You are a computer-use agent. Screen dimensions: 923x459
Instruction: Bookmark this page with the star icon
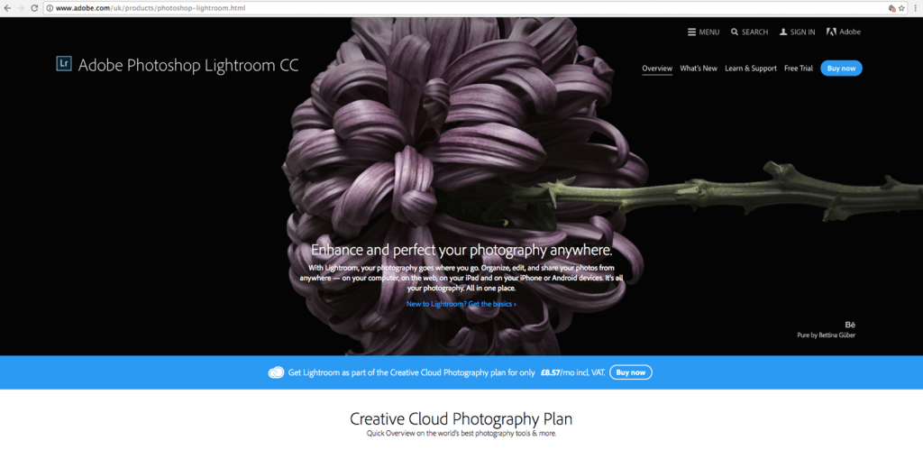pos(901,8)
